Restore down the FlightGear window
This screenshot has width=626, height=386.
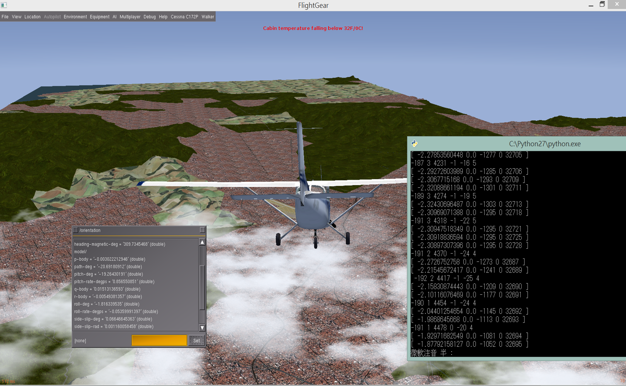602,5
